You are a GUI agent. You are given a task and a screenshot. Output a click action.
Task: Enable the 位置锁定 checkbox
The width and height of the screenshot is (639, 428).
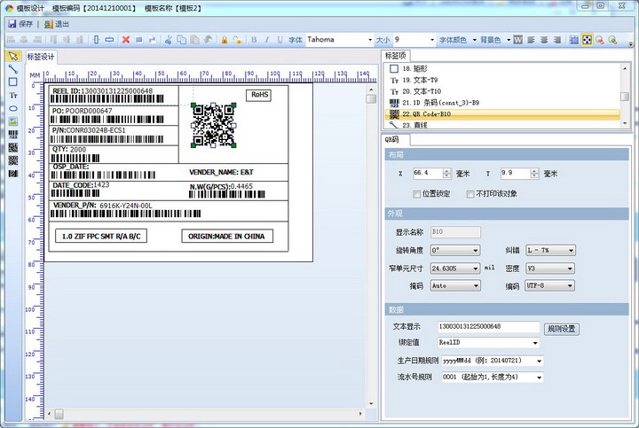pyautogui.click(x=417, y=193)
